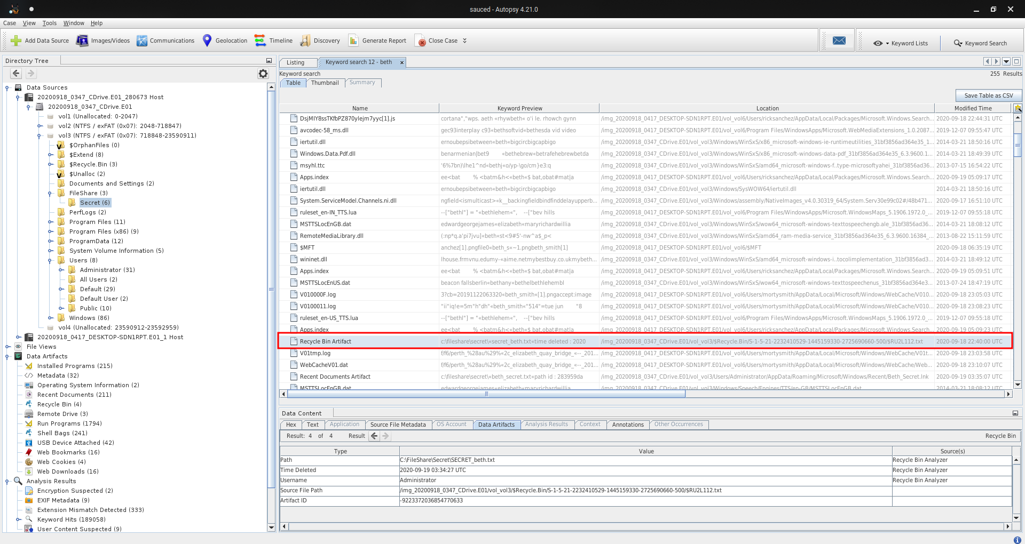Open the Source File Metadata tab
This screenshot has height=544, width=1025.
tap(398, 425)
